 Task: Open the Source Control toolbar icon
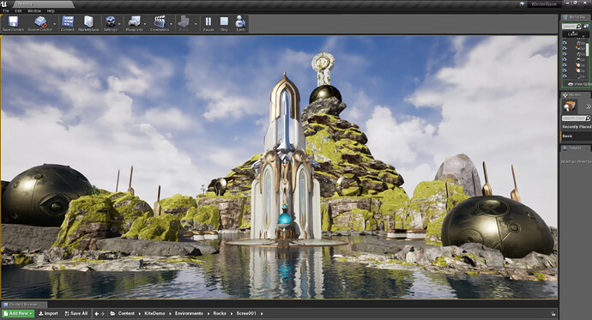coord(40,23)
